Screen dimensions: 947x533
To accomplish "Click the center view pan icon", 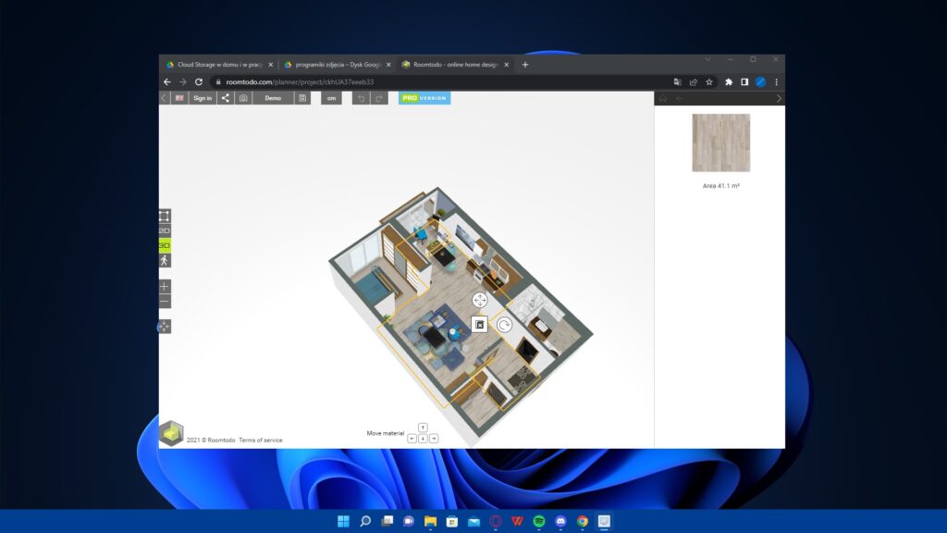I will click(x=165, y=327).
